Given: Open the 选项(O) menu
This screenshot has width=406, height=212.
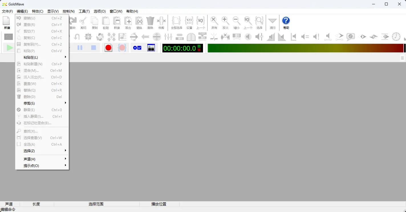Looking at the screenshot, I should click(100, 11).
